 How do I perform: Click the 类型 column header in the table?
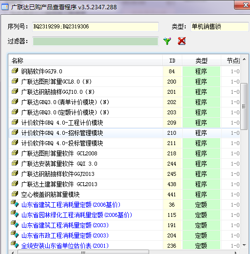point(201,61)
